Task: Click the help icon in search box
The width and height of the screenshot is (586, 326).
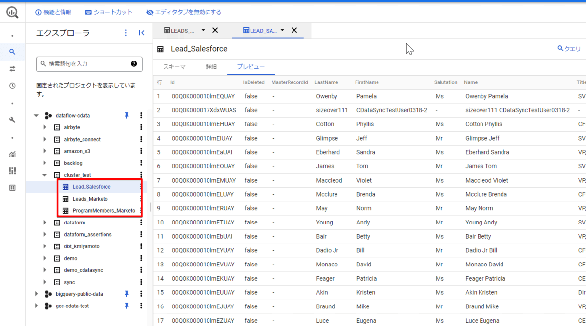Action: [134, 64]
